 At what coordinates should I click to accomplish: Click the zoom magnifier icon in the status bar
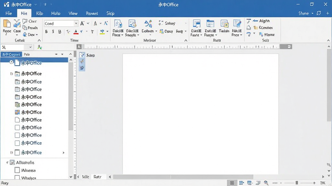click(x=266, y=183)
